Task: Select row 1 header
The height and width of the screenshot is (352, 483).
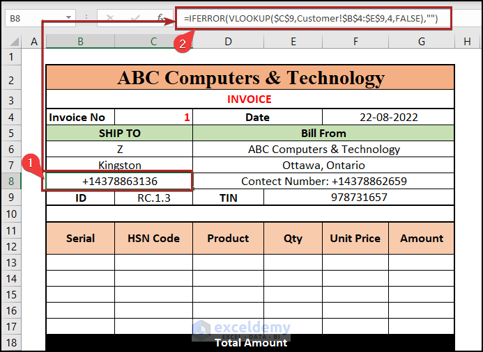Action: 11,56
